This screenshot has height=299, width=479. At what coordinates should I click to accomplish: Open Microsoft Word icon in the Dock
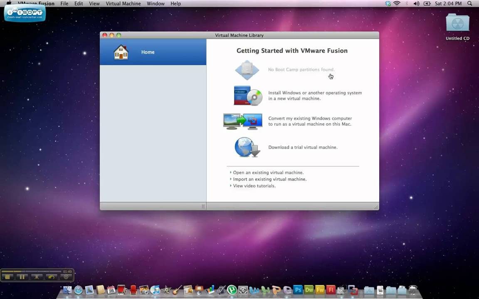(254, 290)
